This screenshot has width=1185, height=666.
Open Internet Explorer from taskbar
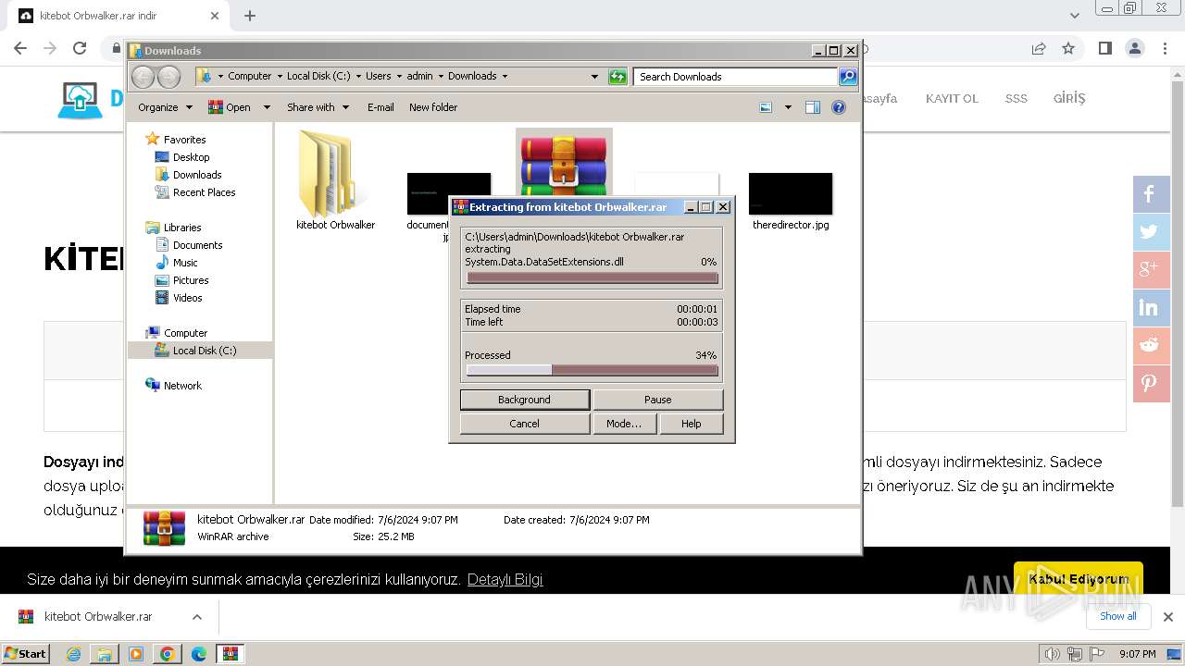pos(73,654)
